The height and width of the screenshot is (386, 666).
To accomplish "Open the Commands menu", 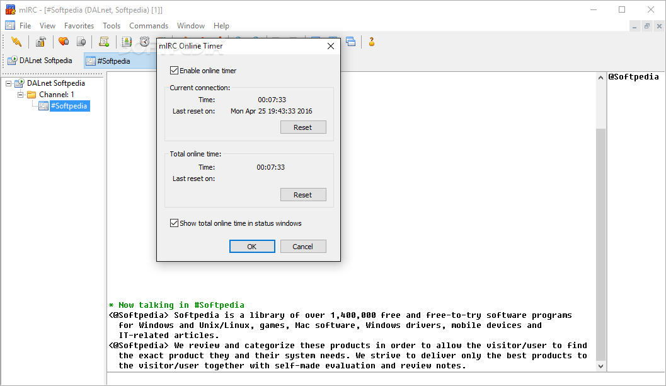I will point(149,25).
